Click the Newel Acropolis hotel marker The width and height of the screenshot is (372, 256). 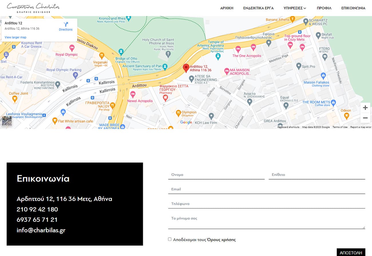pyautogui.click(x=133, y=94)
